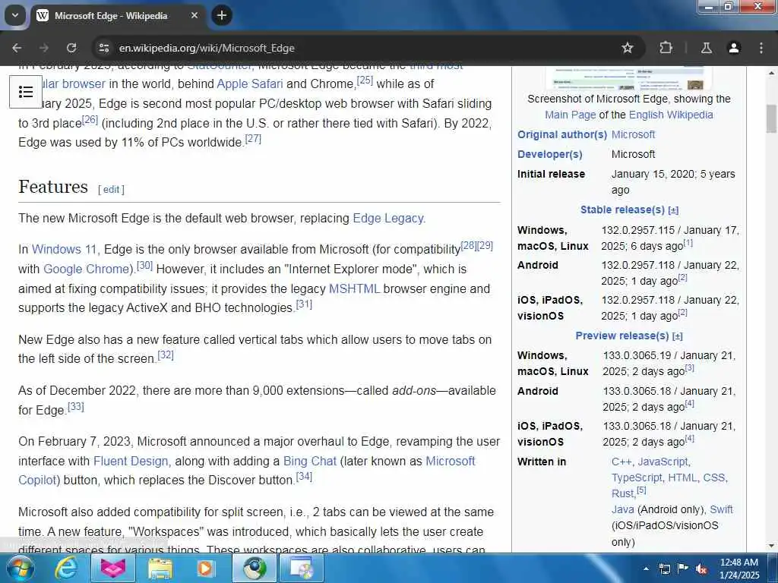
Task: Bookmark this page with the star icon
Action: (x=627, y=48)
